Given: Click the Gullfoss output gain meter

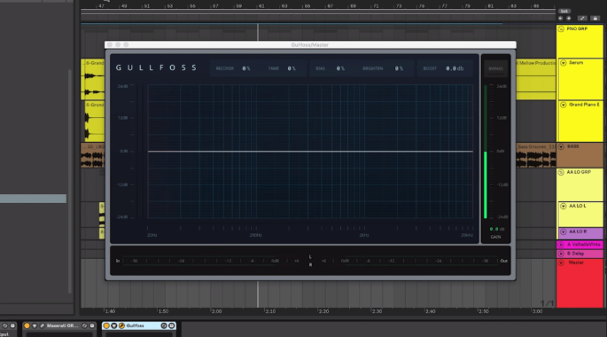Looking at the screenshot, I should coord(486,152).
